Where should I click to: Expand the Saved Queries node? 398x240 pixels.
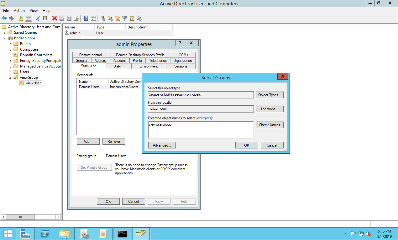[x=4, y=32]
